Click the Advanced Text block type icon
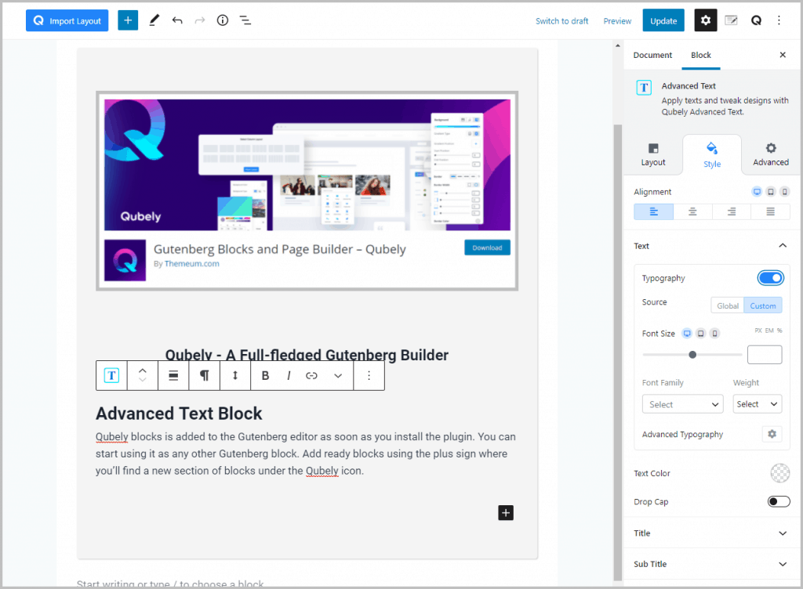 point(111,375)
